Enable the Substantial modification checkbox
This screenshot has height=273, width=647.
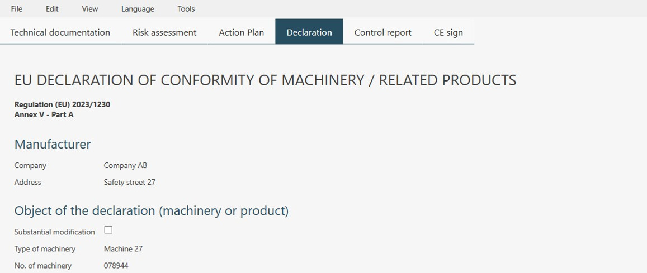(x=108, y=230)
